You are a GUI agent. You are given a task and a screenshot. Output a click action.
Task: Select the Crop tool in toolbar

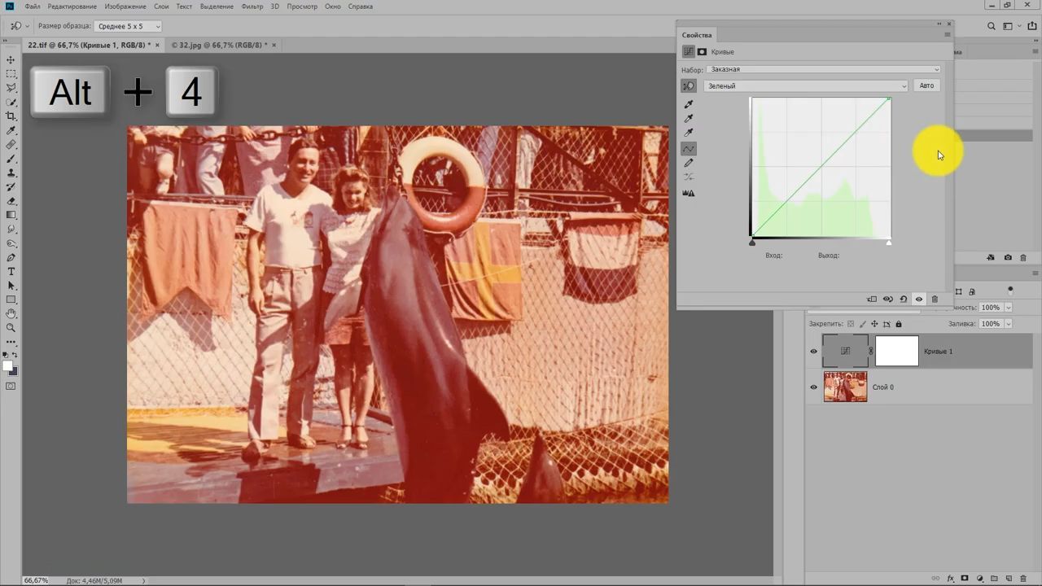tap(11, 116)
